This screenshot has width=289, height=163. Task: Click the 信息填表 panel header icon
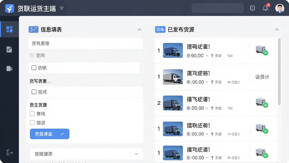34,29
